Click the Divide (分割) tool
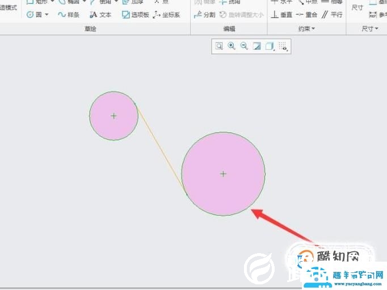This screenshot has height=290, width=387. pos(205,15)
